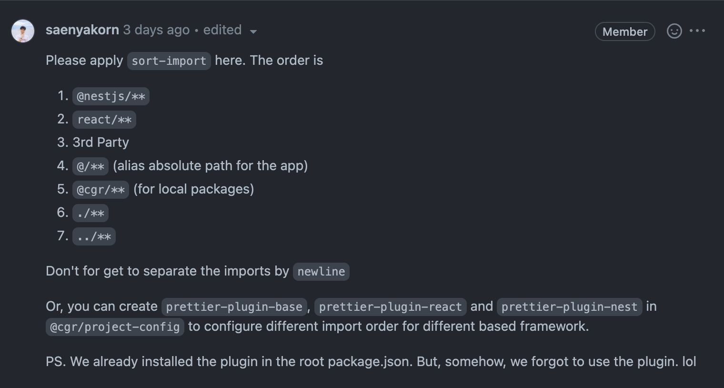Click saenyakorn's profile avatar
724x388 pixels.
tap(22, 31)
